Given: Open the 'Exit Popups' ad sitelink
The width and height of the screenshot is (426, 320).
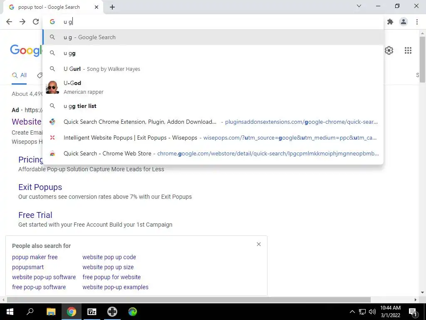Looking at the screenshot, I should [40, 187].
